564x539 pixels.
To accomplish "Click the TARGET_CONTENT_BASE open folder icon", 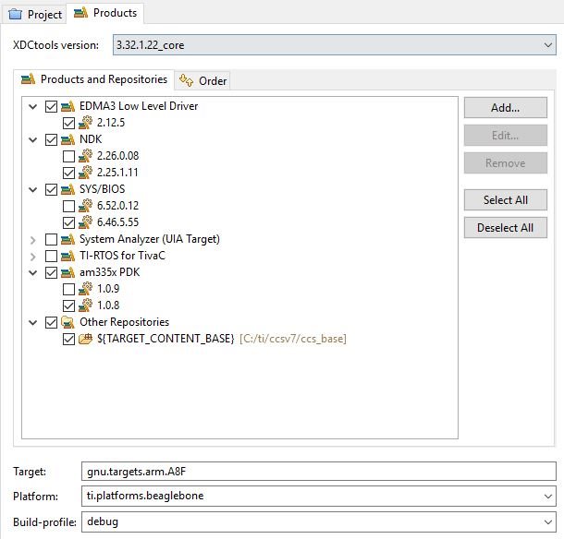I will click(x=85, y=339).
